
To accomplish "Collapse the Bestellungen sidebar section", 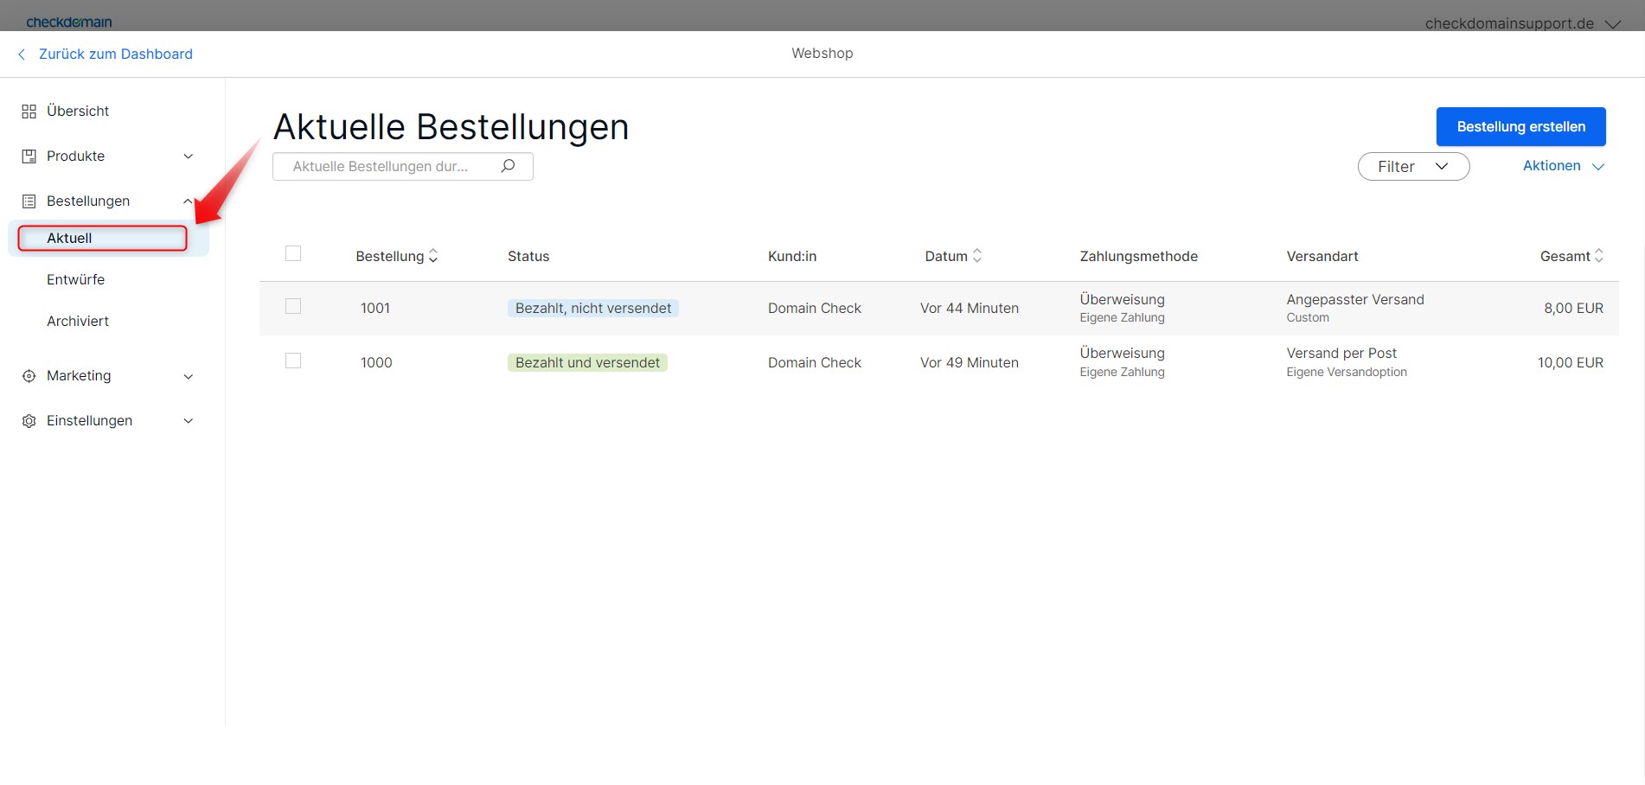I will pos(188,201).
